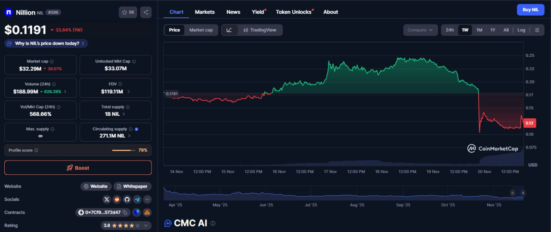Expand the 3.8 rating dropdown
The height and width of the screenshot is (232, 551).
(x=146, y=225)
